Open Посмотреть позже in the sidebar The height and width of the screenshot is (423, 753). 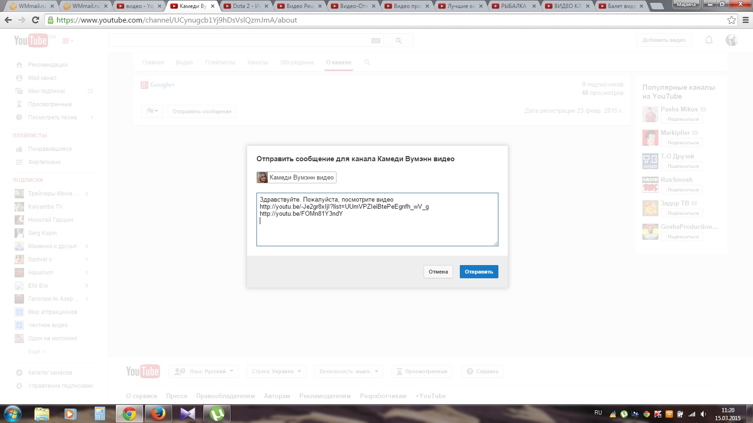click(52, 117)
